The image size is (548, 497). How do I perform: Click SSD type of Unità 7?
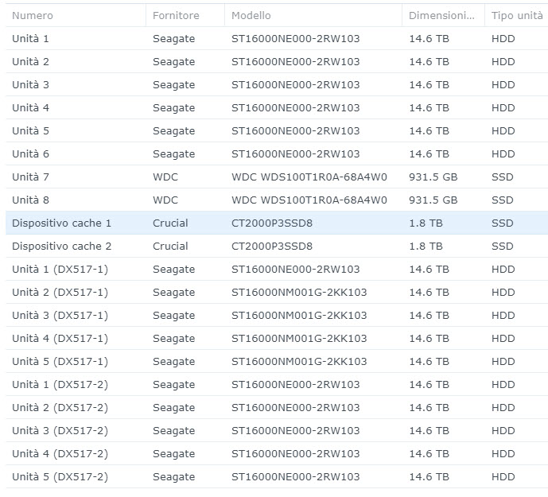click(x=502, y=177)
